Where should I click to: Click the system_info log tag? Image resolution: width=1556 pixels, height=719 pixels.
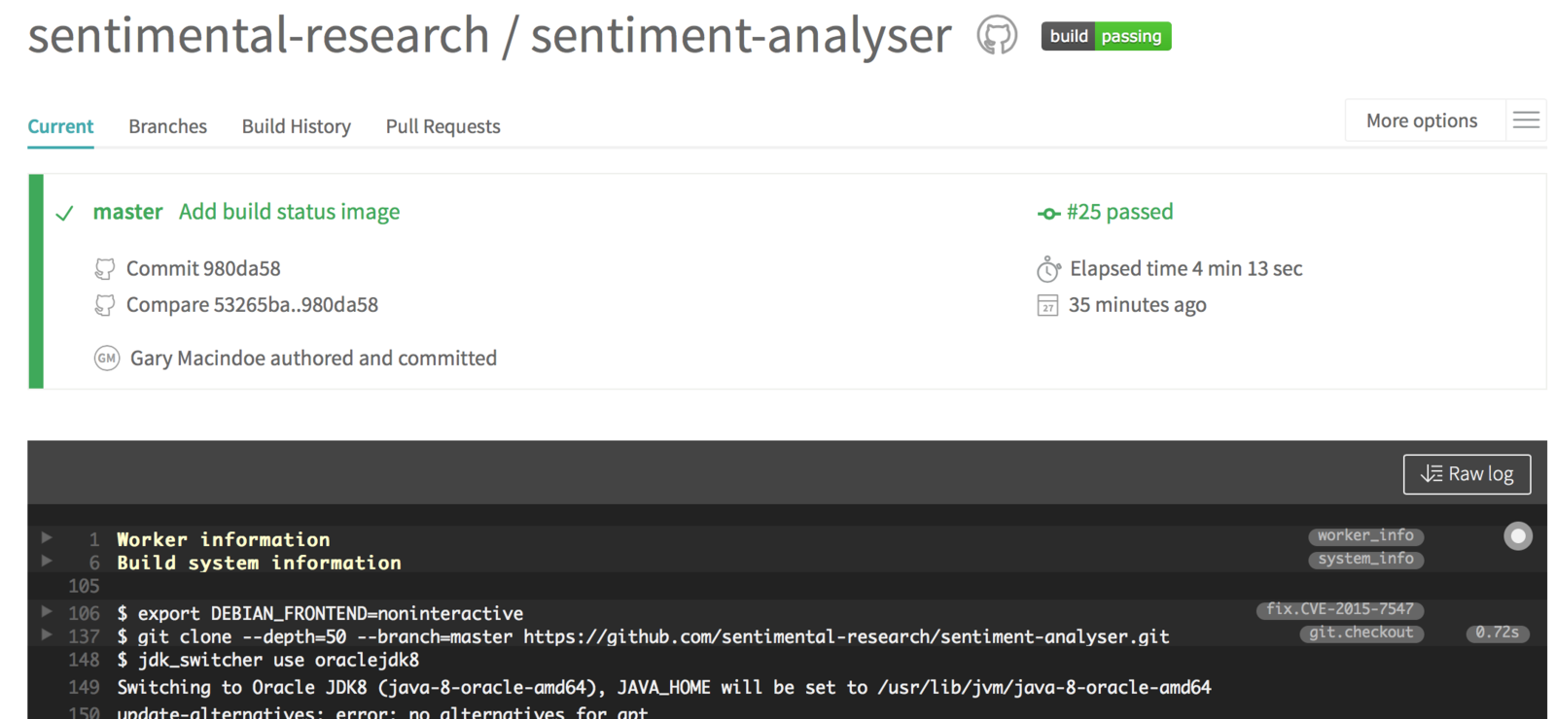click(1366, 559)
